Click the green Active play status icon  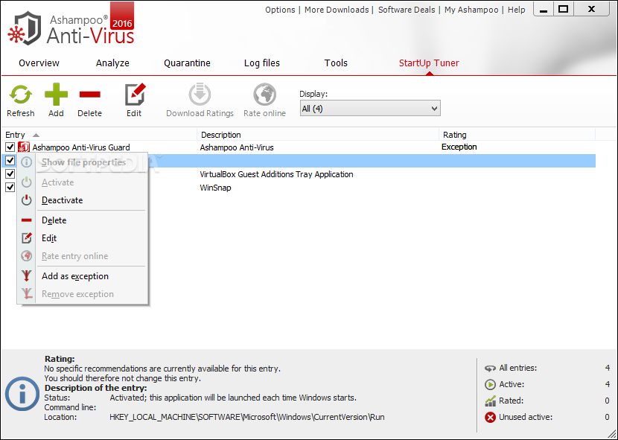pos(490,384)
